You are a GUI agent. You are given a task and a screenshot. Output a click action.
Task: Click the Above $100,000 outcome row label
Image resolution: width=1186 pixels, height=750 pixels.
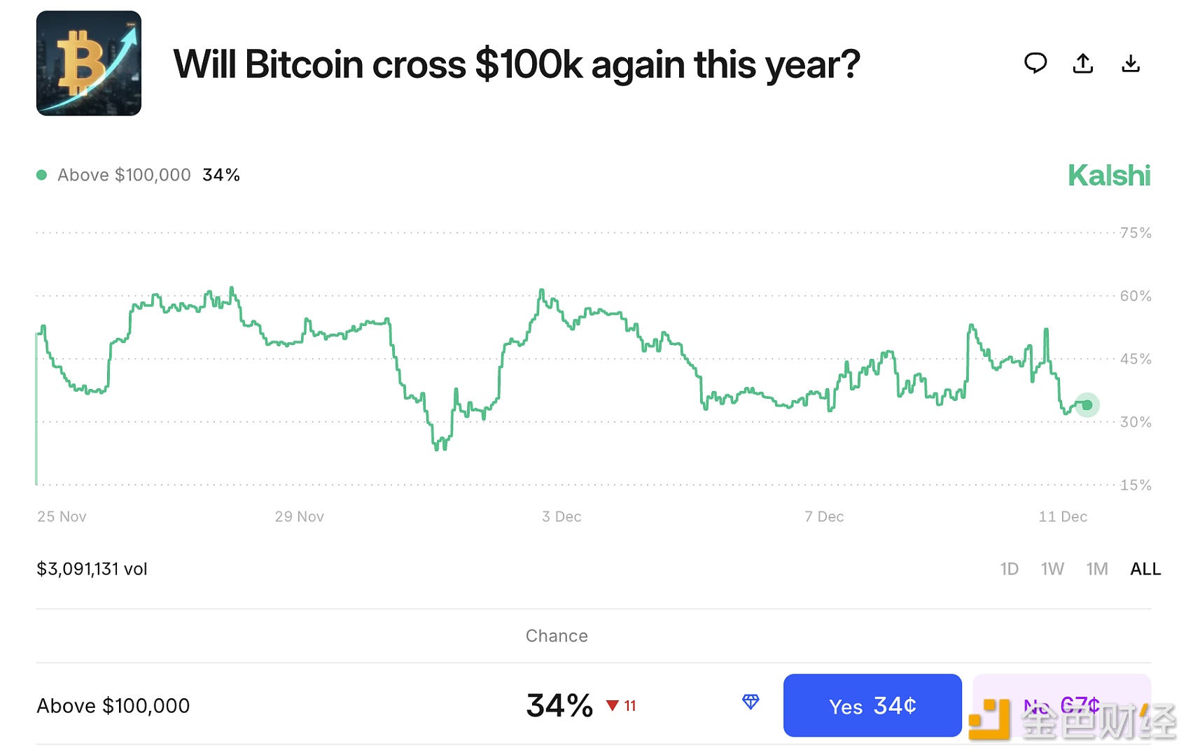(113, 705)
